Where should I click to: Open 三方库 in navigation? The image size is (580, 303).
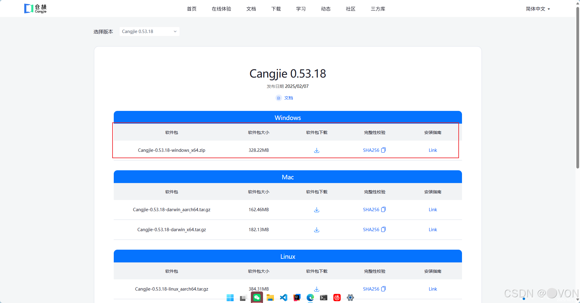(x=378, y=9)
